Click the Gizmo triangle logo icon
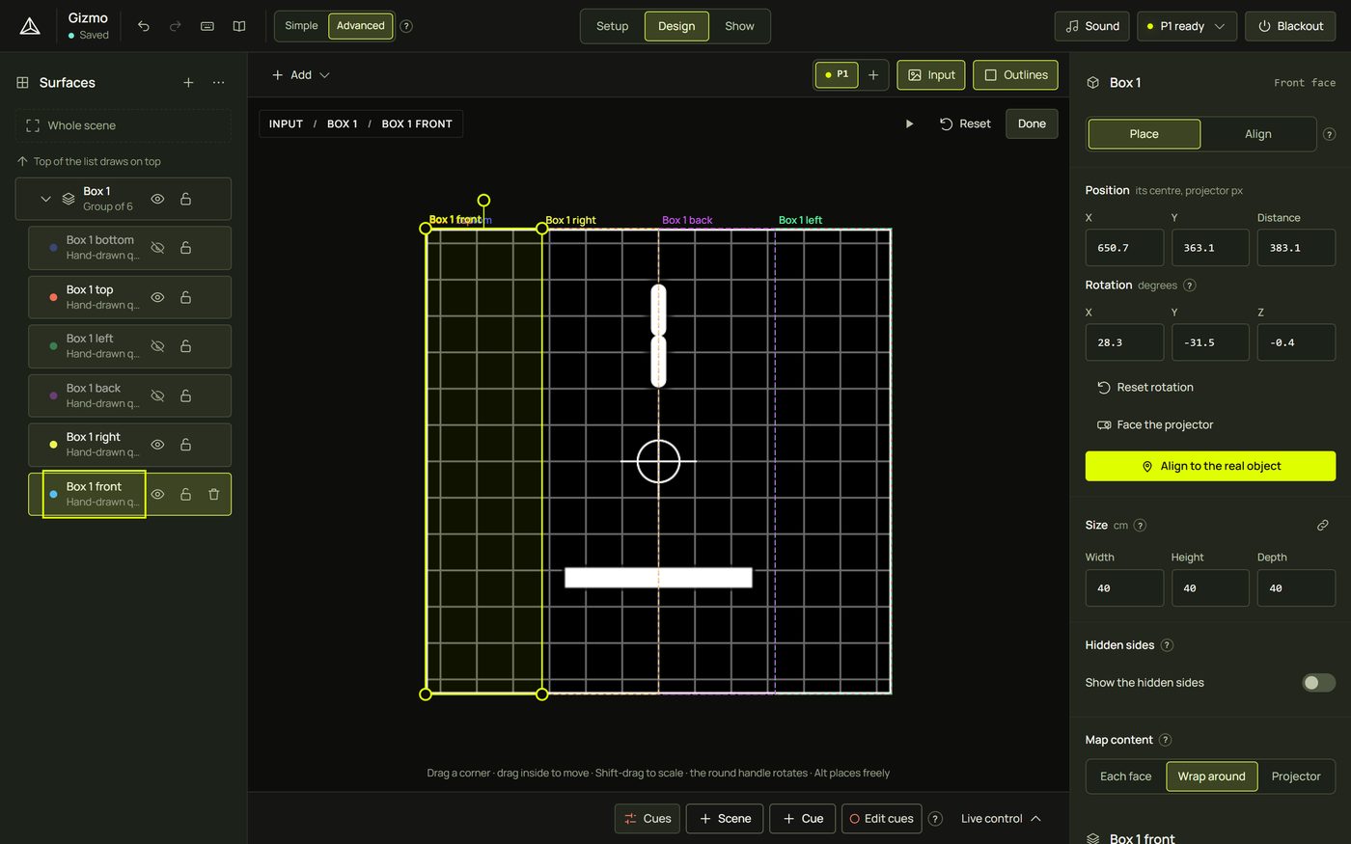Screen dimensions: 1351x844 tap(30, 26)
